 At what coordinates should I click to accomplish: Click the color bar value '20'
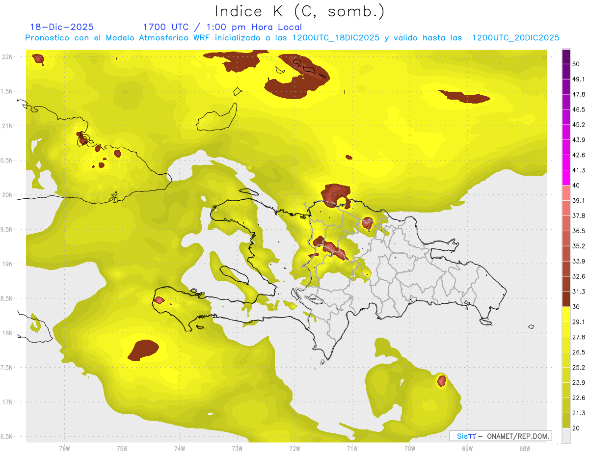tap(576, 428)
